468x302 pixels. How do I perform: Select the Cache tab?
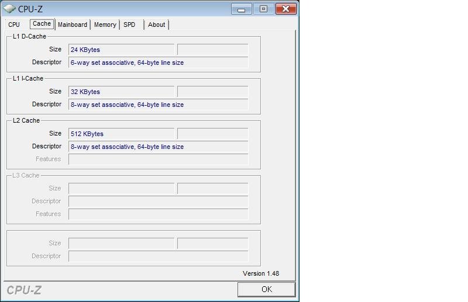(x=42, y=24)
